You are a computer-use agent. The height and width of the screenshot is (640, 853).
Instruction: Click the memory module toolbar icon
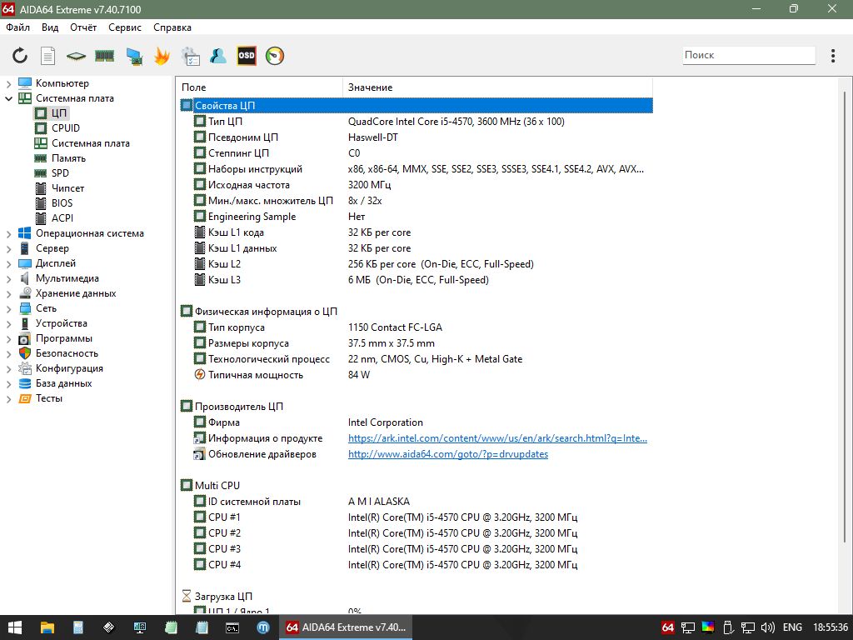(x=104, y=56)
